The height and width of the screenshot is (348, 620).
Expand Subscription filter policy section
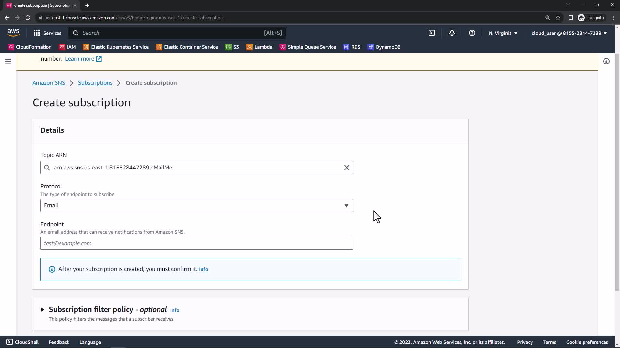42,310
